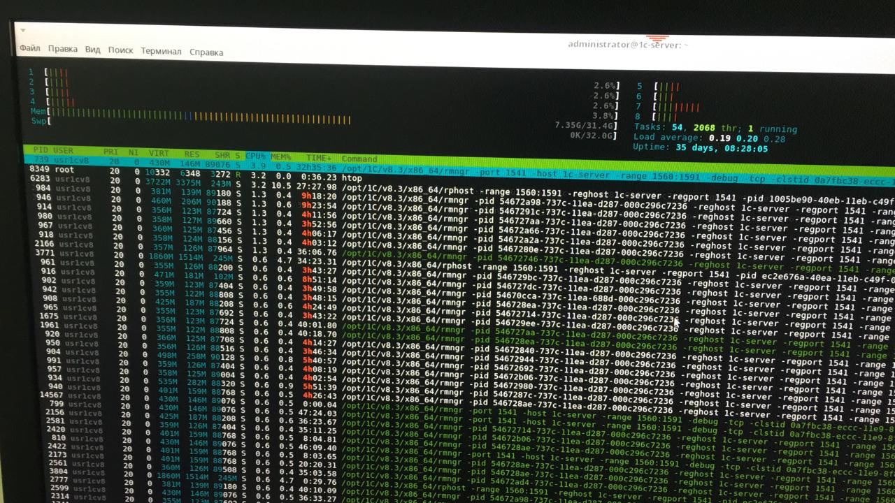
Task: Click the TIME+ column header
Action: 320,158
